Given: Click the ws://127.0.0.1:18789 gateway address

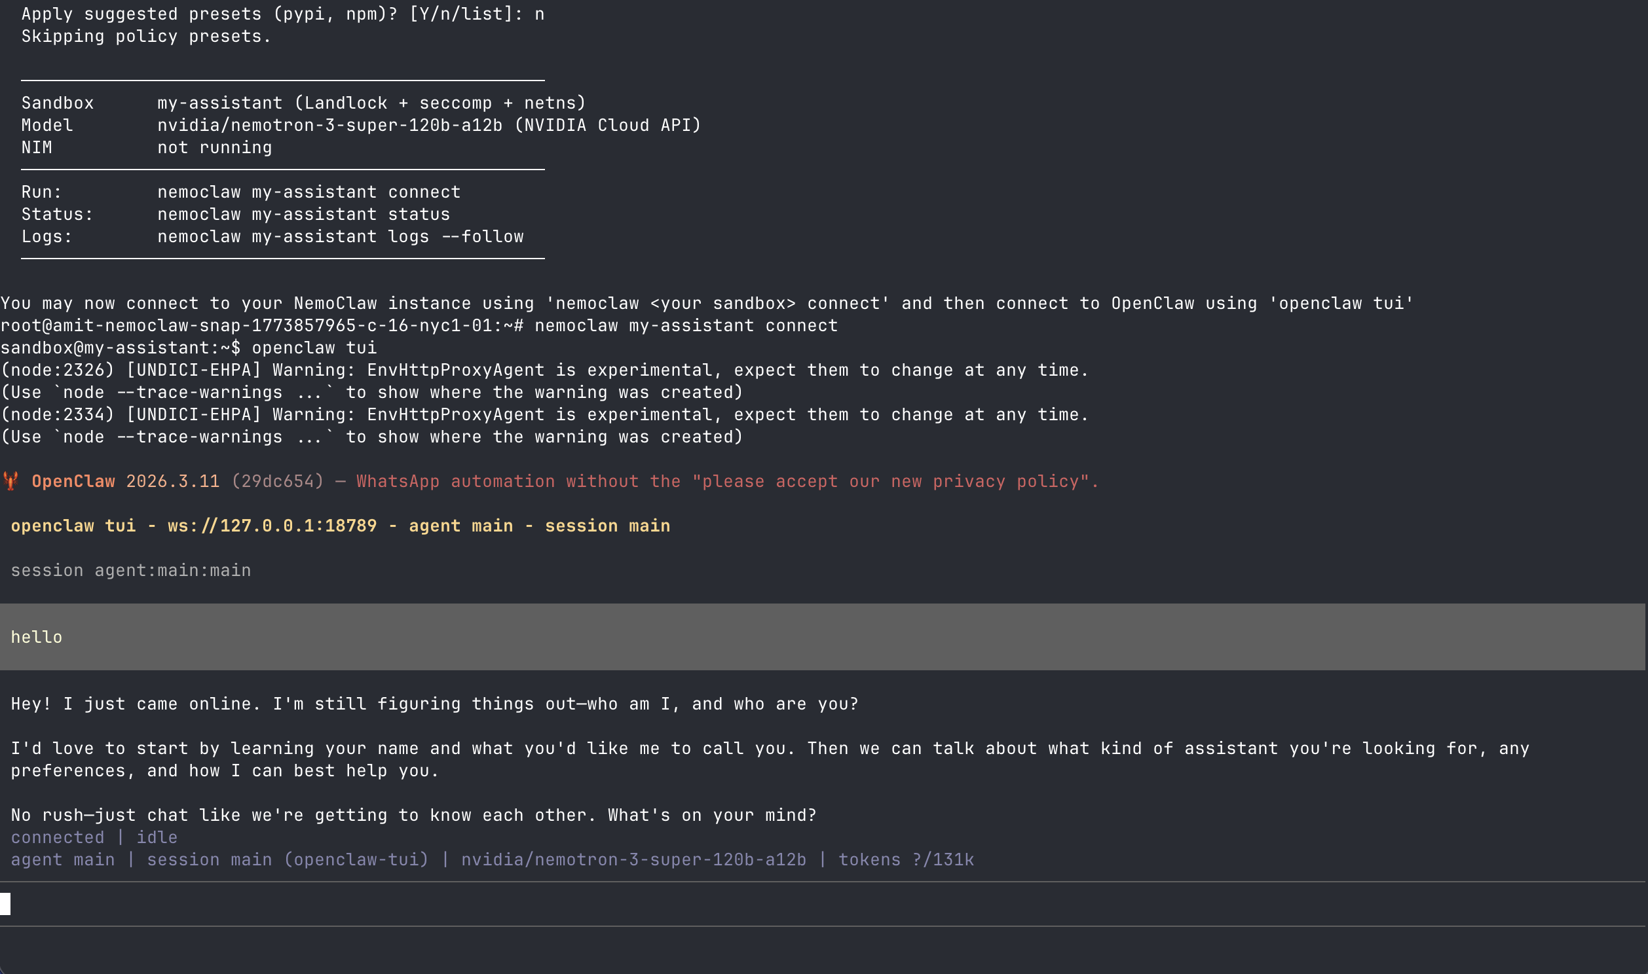Looking at the screenshot, I should point(272,526).
